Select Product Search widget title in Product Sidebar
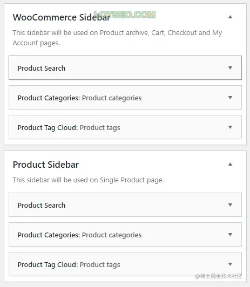Viewport: 250px width, 287px height. click(x=42, y=205)
